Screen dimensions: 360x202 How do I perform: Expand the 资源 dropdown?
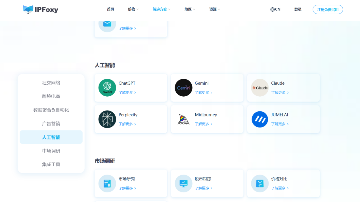click(215, 9)
